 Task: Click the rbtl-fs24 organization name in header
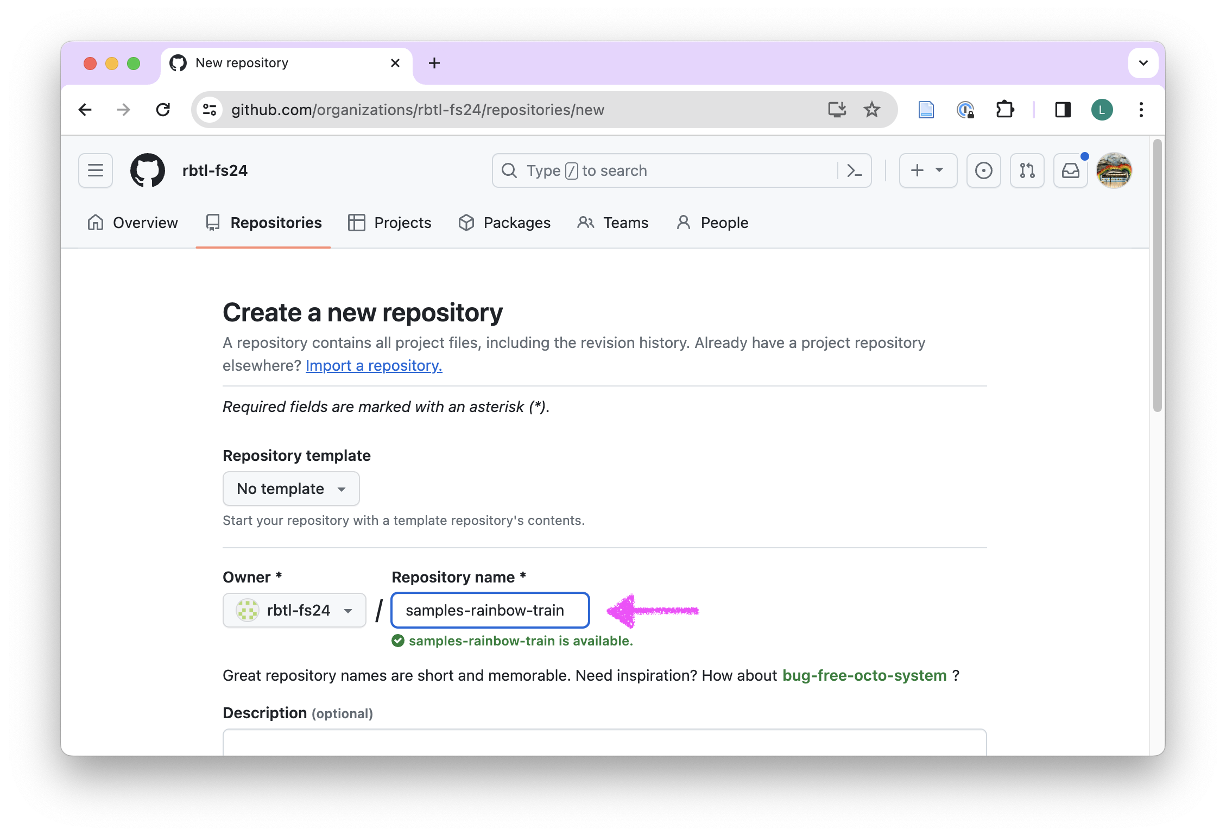pos(215,170)
